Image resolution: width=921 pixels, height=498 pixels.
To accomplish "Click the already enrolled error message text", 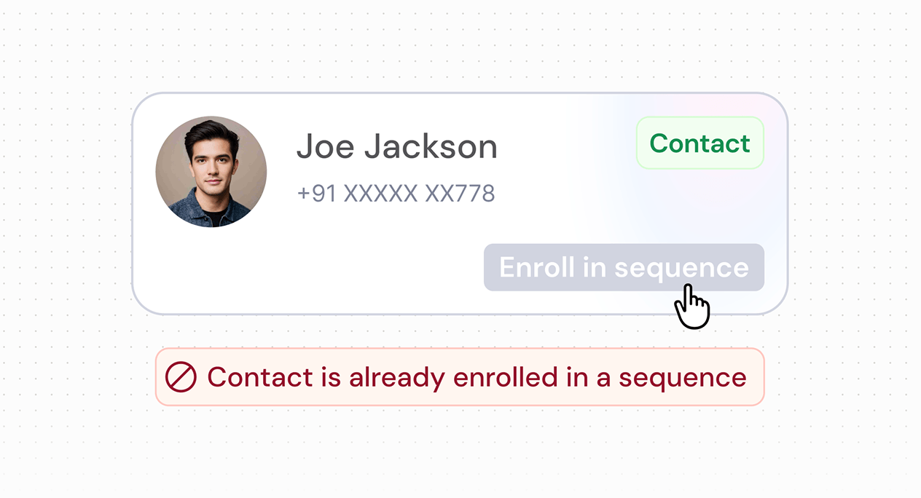I will pos(477,377).
